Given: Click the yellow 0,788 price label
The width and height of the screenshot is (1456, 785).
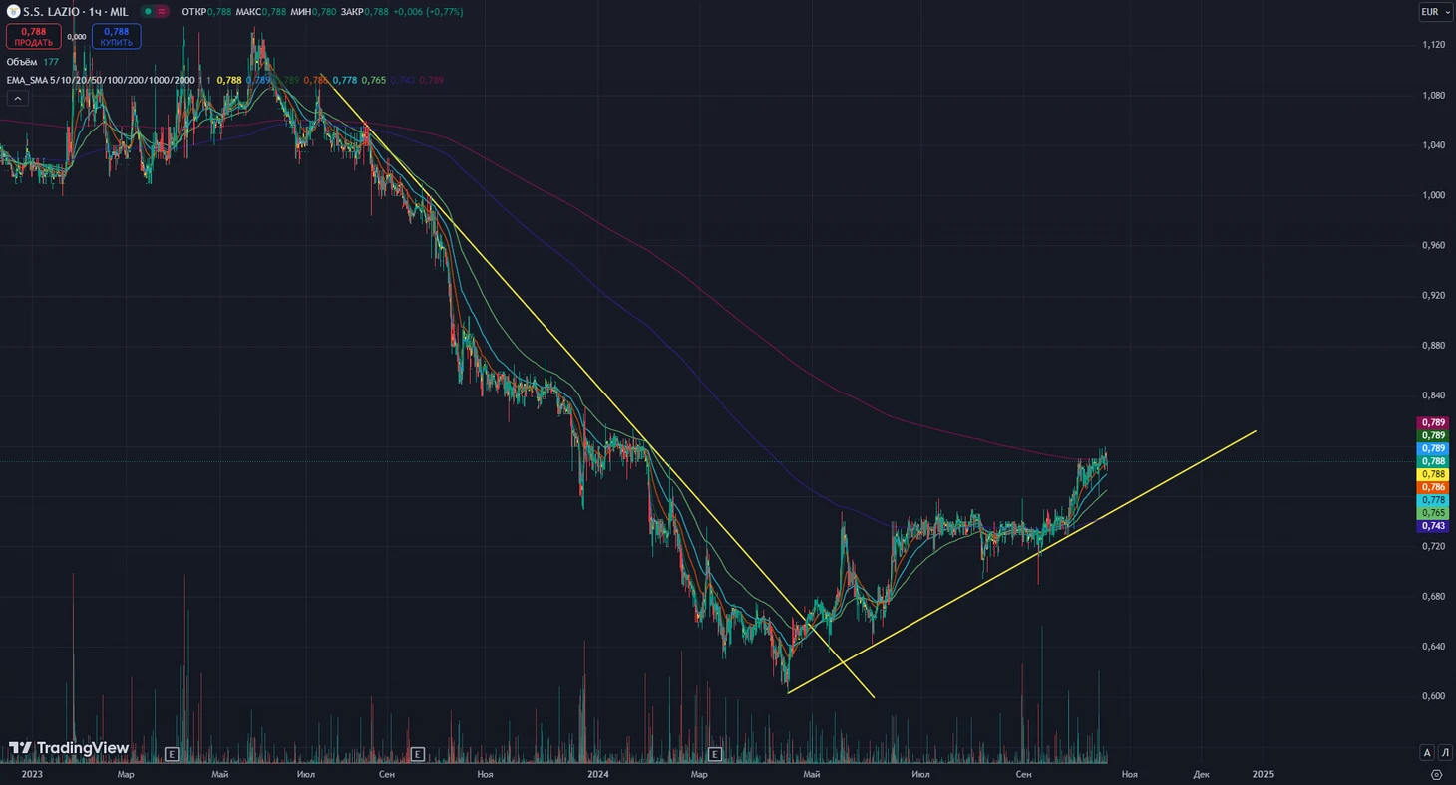Looking at the screenshot, I should coord(1433,475).
